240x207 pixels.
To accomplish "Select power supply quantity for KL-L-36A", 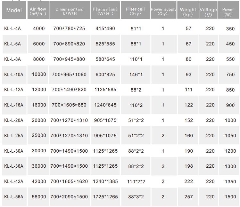I will click(x=163, y=166).
